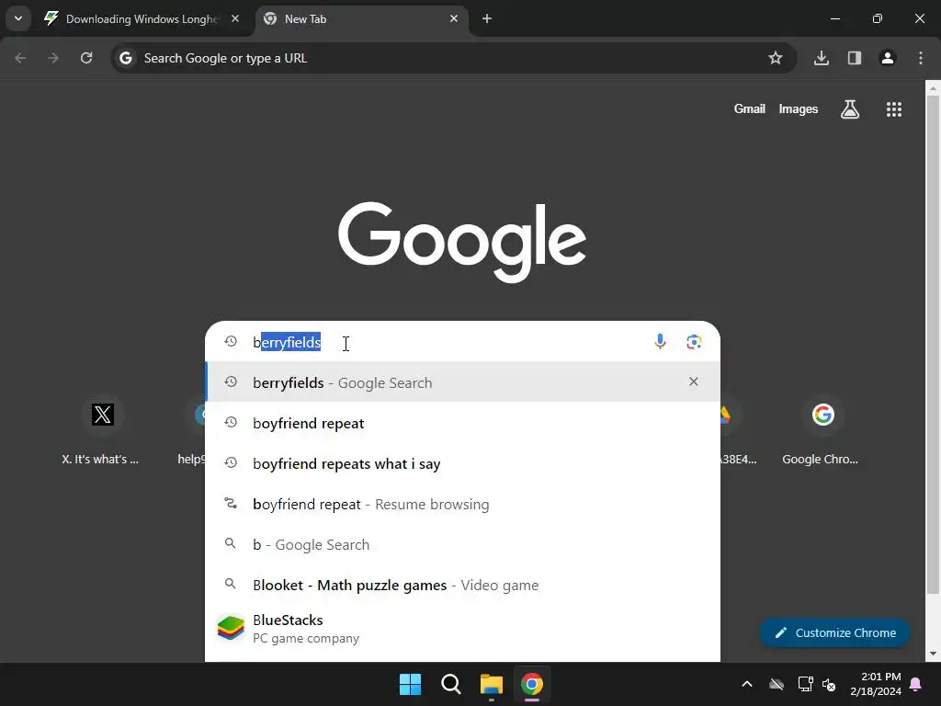Open Chrome three-dot menu
The height and width of the screenshot is (706, 941).
click(x=921, y=58)
